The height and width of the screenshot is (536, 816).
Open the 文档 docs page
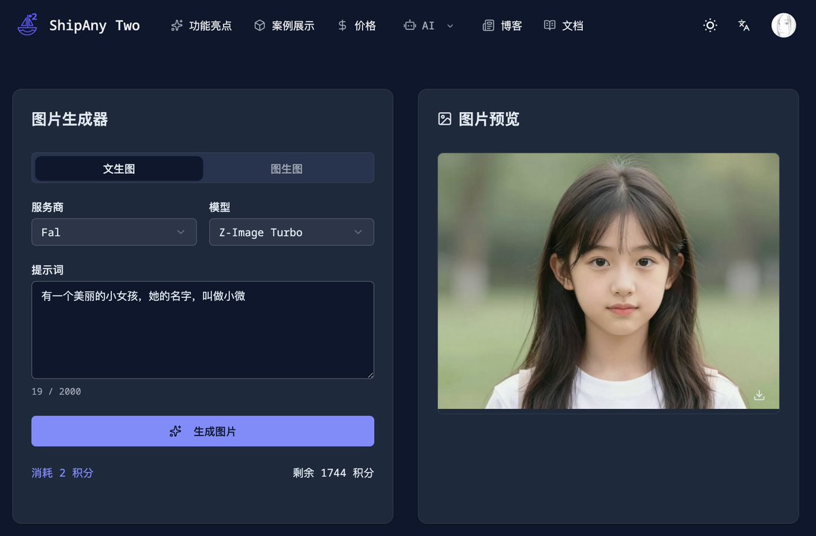[x=564, y=26]
